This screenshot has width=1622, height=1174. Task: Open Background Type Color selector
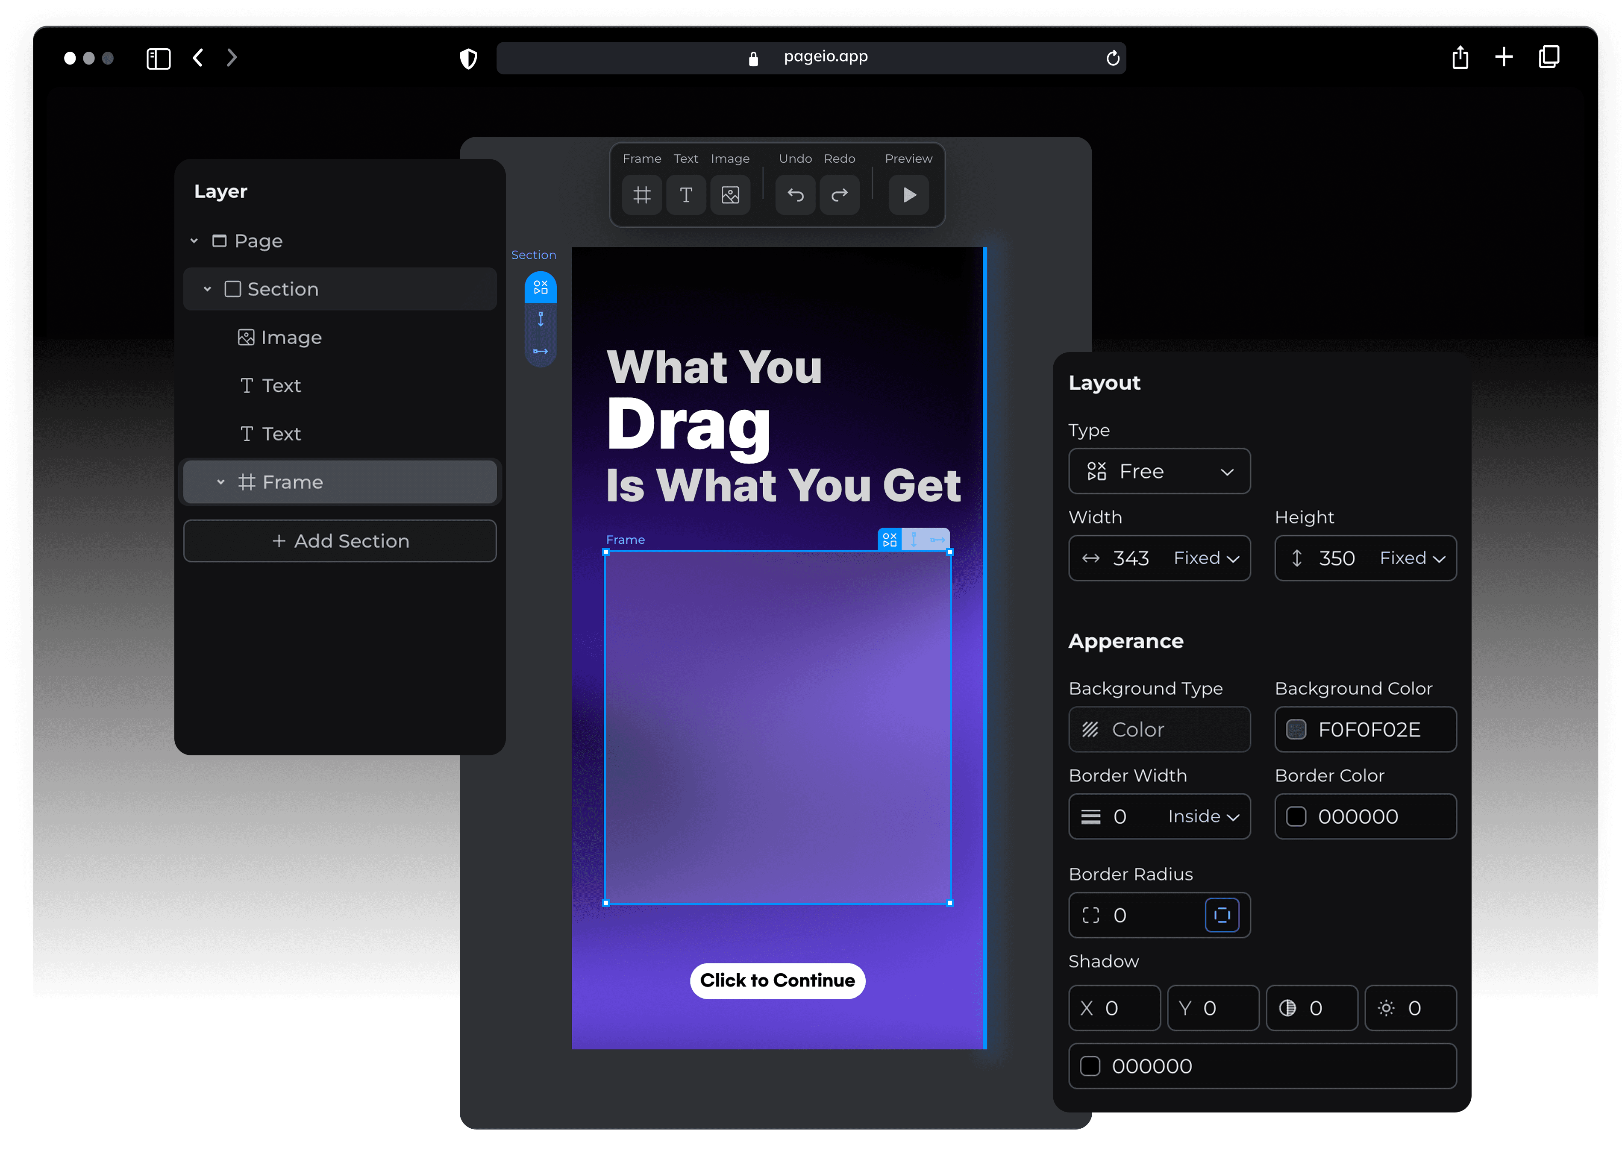coord(1159,729)
